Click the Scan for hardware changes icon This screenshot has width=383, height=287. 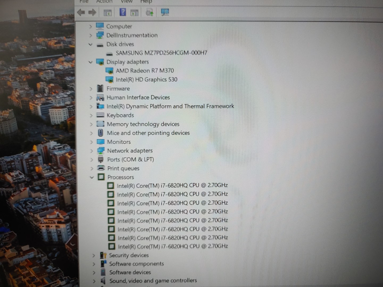point(149,12)
